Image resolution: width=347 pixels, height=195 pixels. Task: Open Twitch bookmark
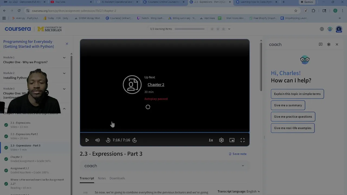(x=150, y=18)
